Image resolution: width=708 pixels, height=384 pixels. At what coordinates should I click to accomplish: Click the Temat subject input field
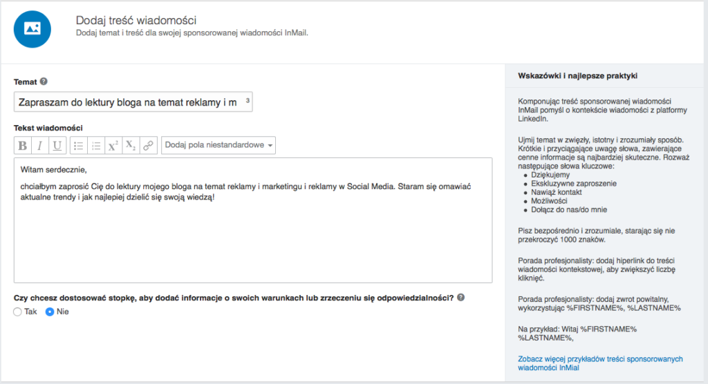128,102
